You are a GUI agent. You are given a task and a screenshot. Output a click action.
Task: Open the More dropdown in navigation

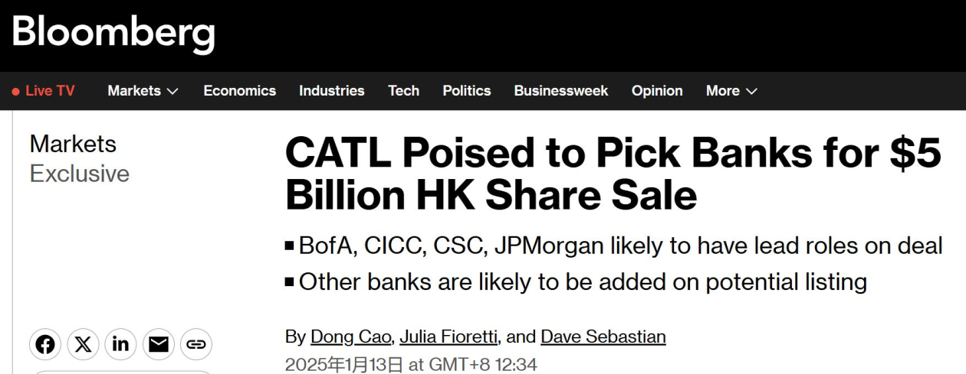point(731,90)
